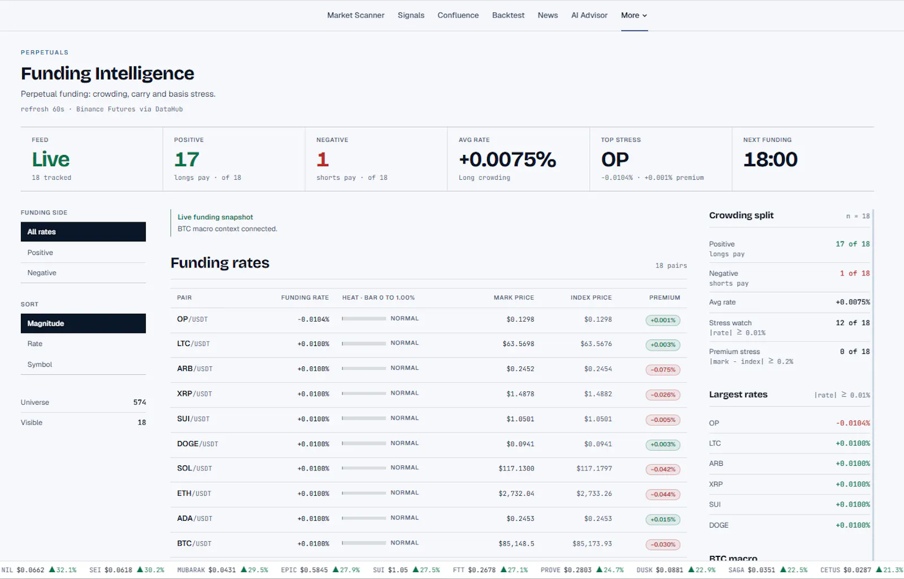Click the ARB/USDT pair name
This screenshot has height=579, width=904.
(195, 369)
